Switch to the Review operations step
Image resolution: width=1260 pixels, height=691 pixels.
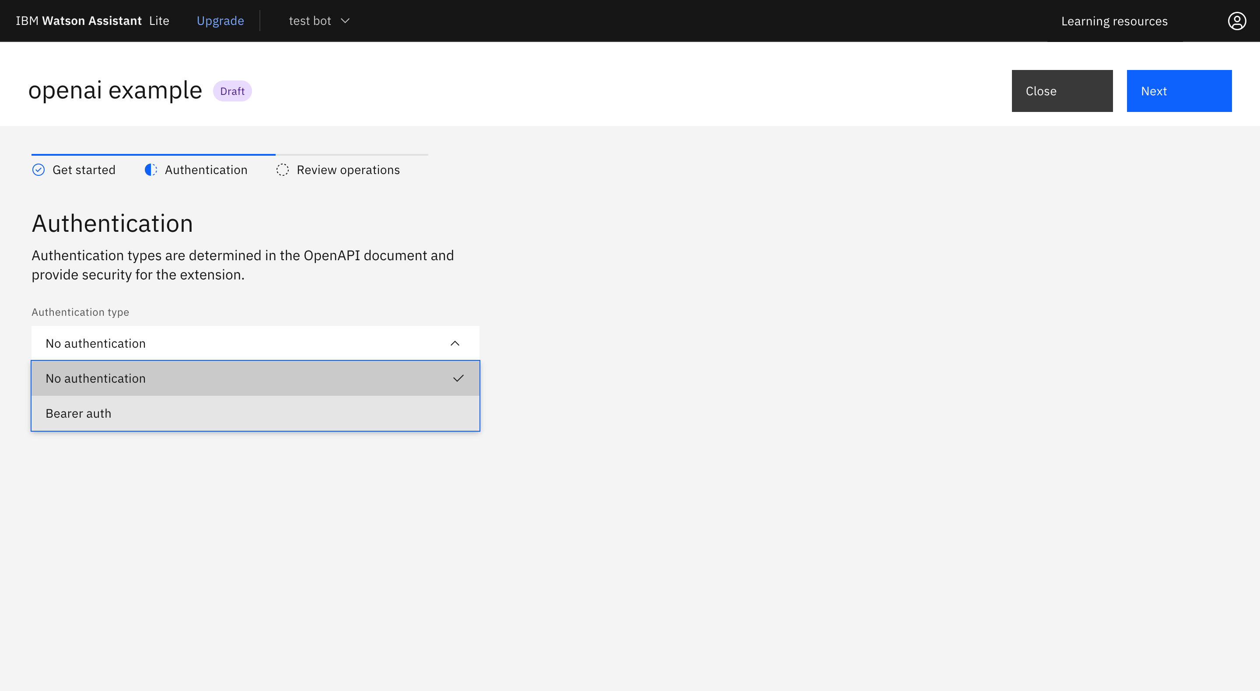[348, 170]
